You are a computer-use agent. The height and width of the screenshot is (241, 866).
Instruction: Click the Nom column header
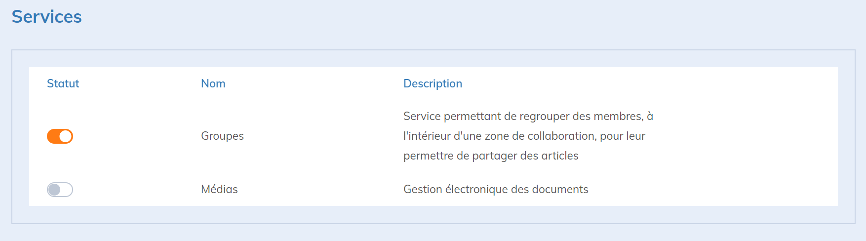213,83
